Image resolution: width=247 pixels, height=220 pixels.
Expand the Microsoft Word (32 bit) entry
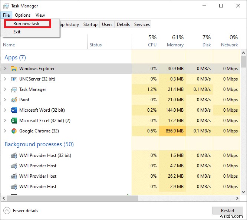click(x=5, y=110)
